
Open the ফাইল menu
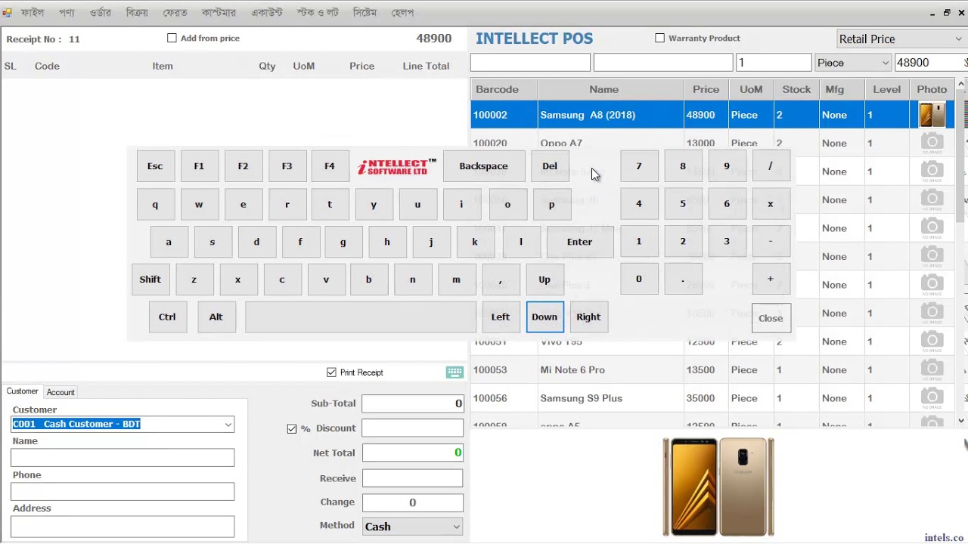pos(33,13)
